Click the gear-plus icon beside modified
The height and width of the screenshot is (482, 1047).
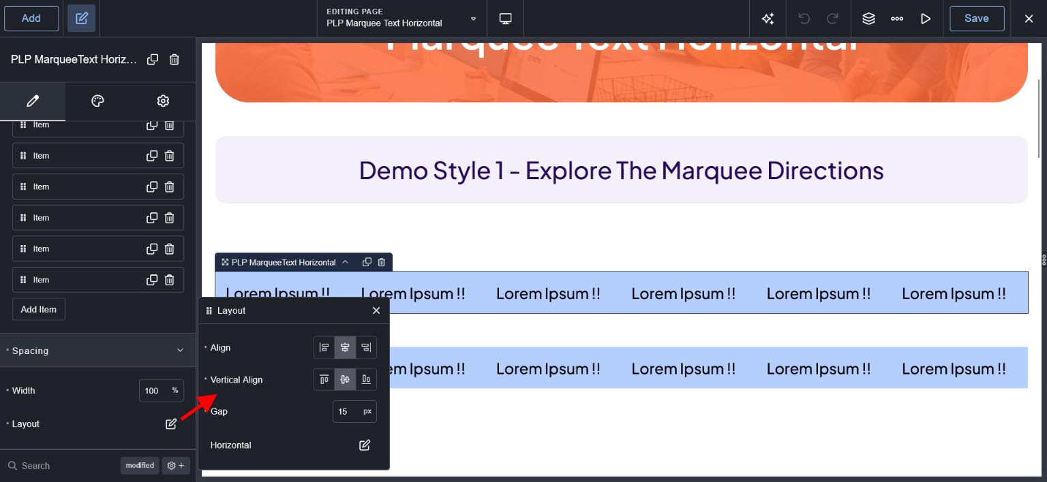click(x=176, y=466)
